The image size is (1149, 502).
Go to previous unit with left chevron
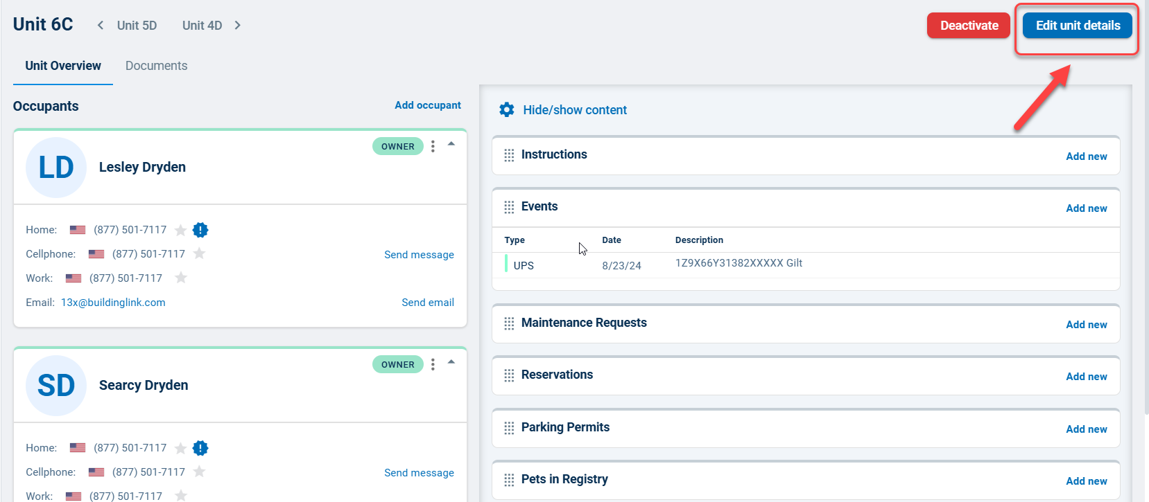click(101, 25)
